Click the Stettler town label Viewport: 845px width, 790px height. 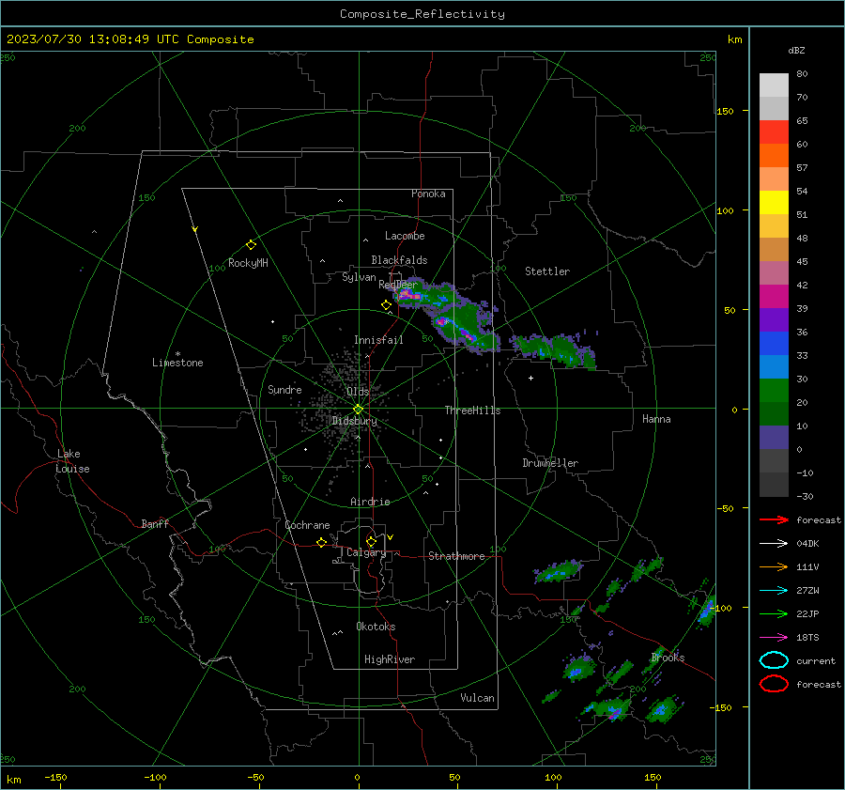pyautogui.click(x=547, y=271)
